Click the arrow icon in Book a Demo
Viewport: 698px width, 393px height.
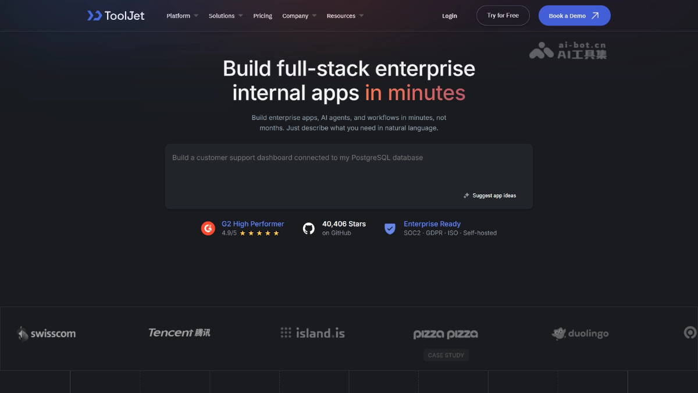click(x=595, y=16)
